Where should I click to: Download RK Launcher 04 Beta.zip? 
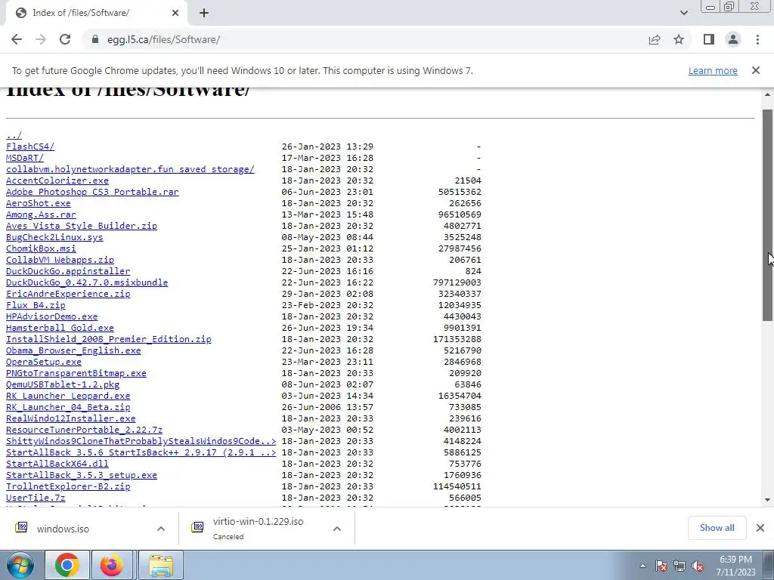point(68,407)
